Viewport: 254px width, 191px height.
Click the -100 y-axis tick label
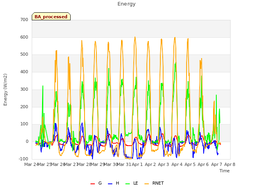tap(23, 159)
